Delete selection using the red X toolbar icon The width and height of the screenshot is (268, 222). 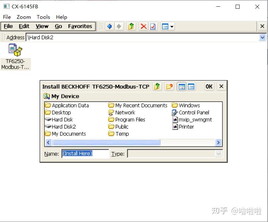(x=143, y=26)
